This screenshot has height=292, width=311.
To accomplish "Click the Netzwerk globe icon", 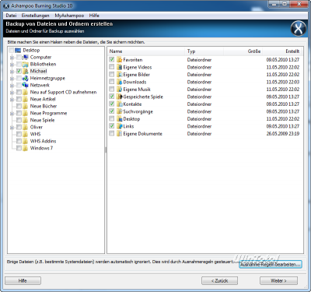I will 25,85.
